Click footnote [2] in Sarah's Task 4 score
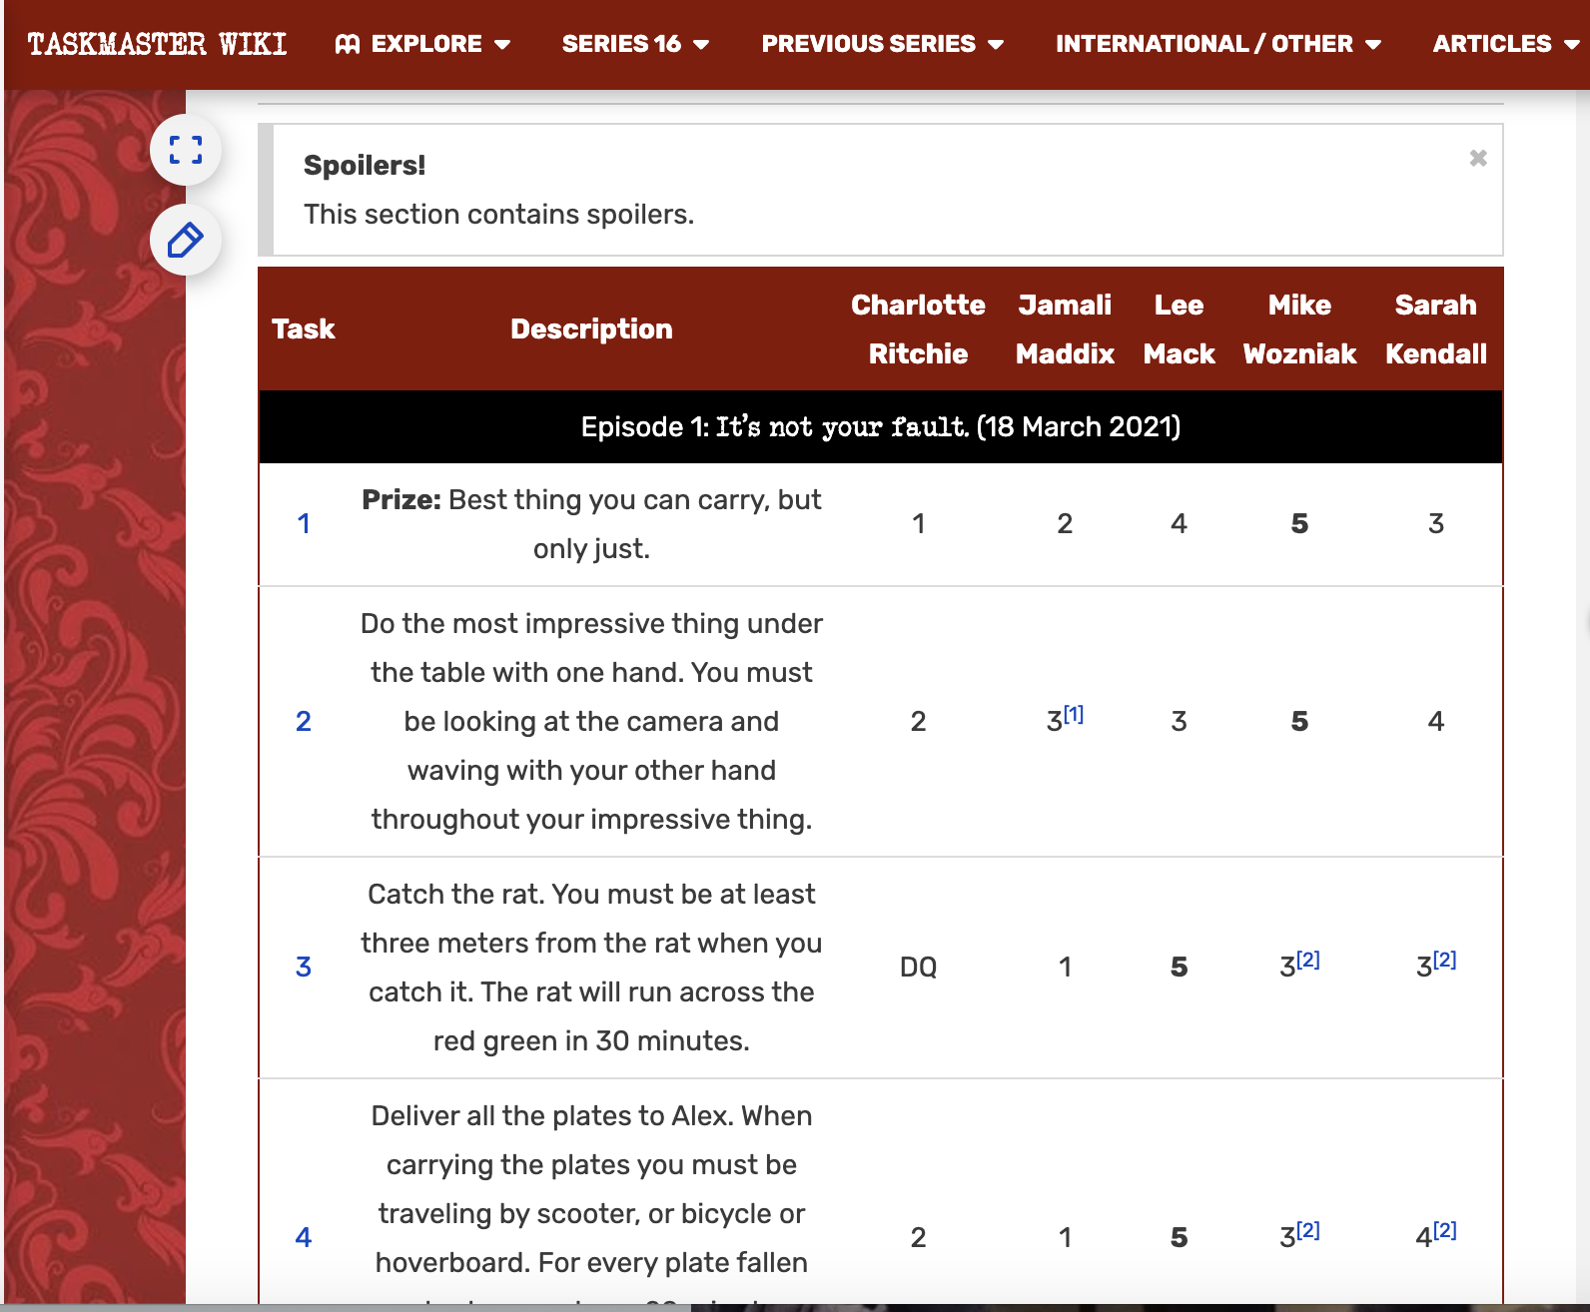The image size is (1590, 1312). point(1444,1230)
